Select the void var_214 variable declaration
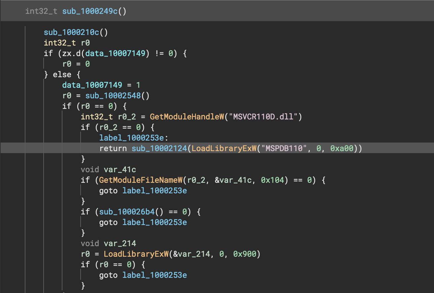This screenshot has width=434, height=293. (108, 244)
